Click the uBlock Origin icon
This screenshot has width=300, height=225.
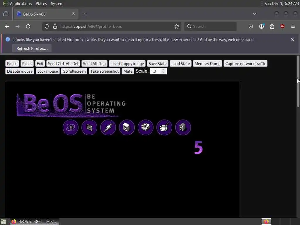282,26
